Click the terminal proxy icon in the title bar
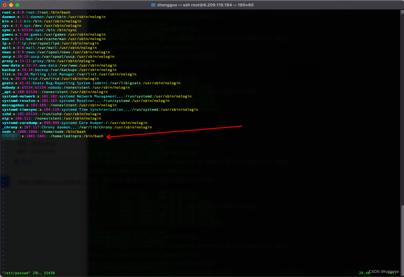 pos(153,5)
